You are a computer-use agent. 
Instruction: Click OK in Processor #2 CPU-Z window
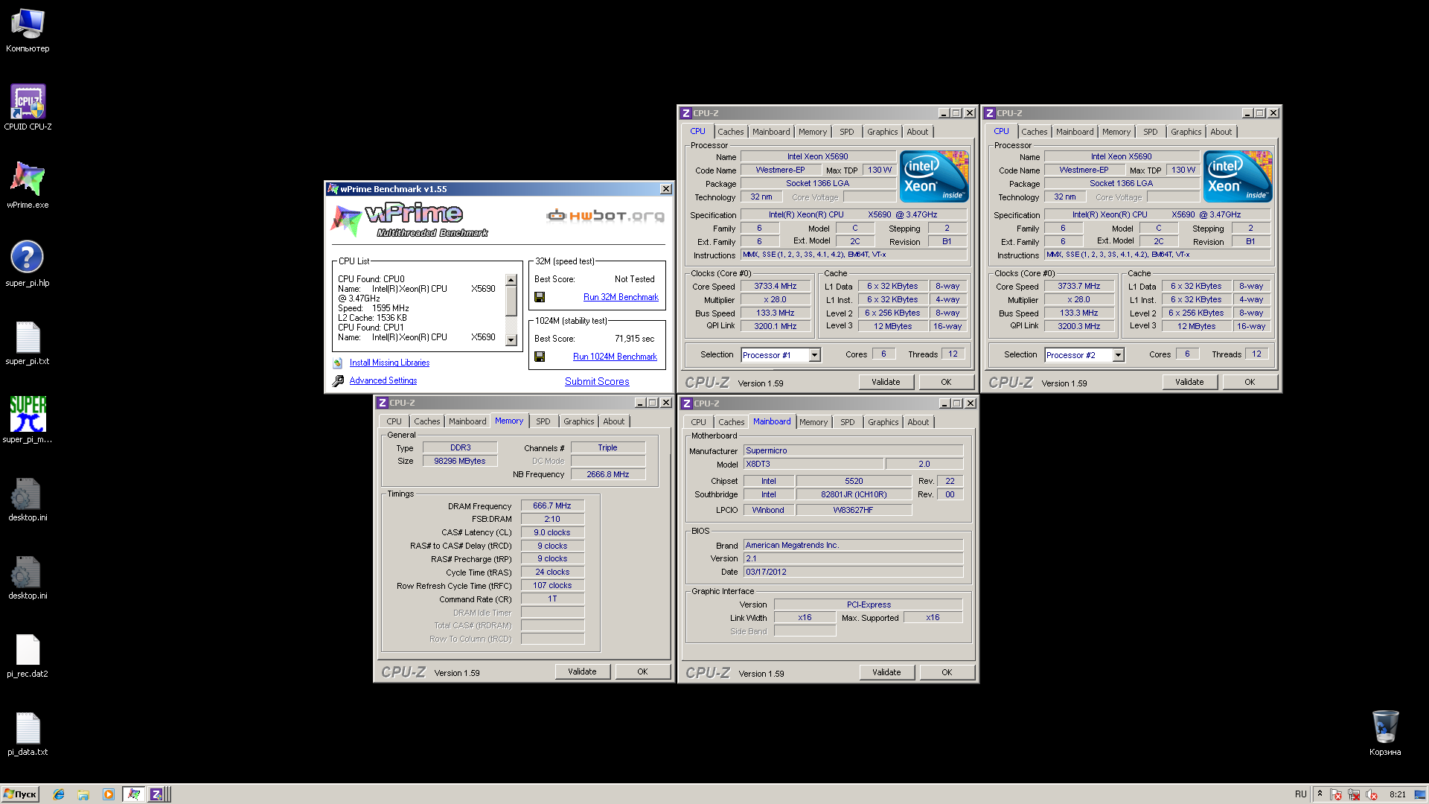[1250, 382]
